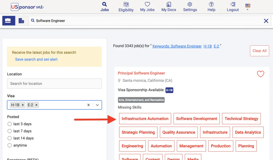Click the Infrastructure skill tag
Image resolution: width=273 pixels, height=160 pixels.
pos(215,132)
